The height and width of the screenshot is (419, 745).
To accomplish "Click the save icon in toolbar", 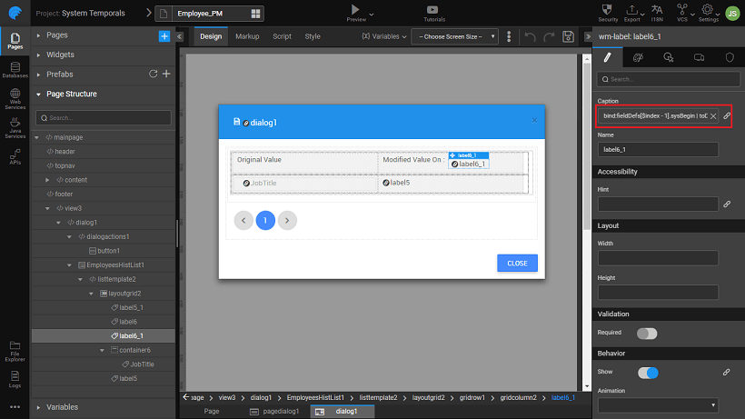I will point(568,36).
